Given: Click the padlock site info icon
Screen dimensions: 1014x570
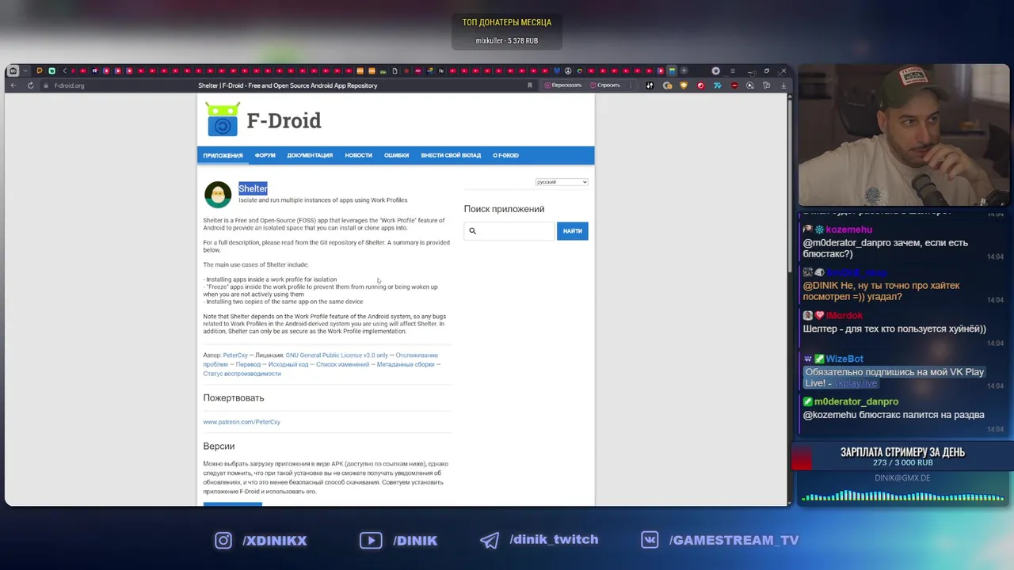Looking at the screenshot, I should click(46, 85).
